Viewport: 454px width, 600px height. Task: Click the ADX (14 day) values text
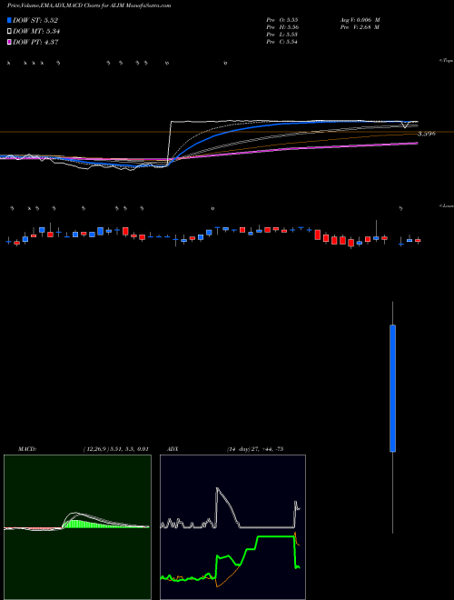pos(254,449)
